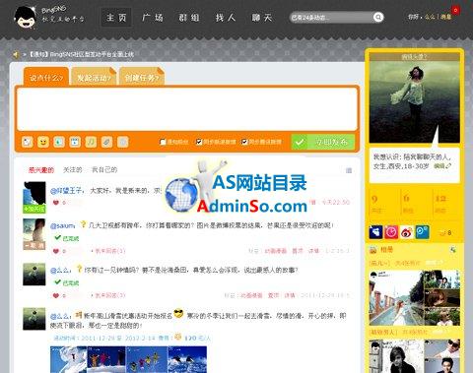Image resolution: width=473 pixels, height=373 pixels.
Task: Click the first image icon in composer toolbar
Action: tap(28, 142)
